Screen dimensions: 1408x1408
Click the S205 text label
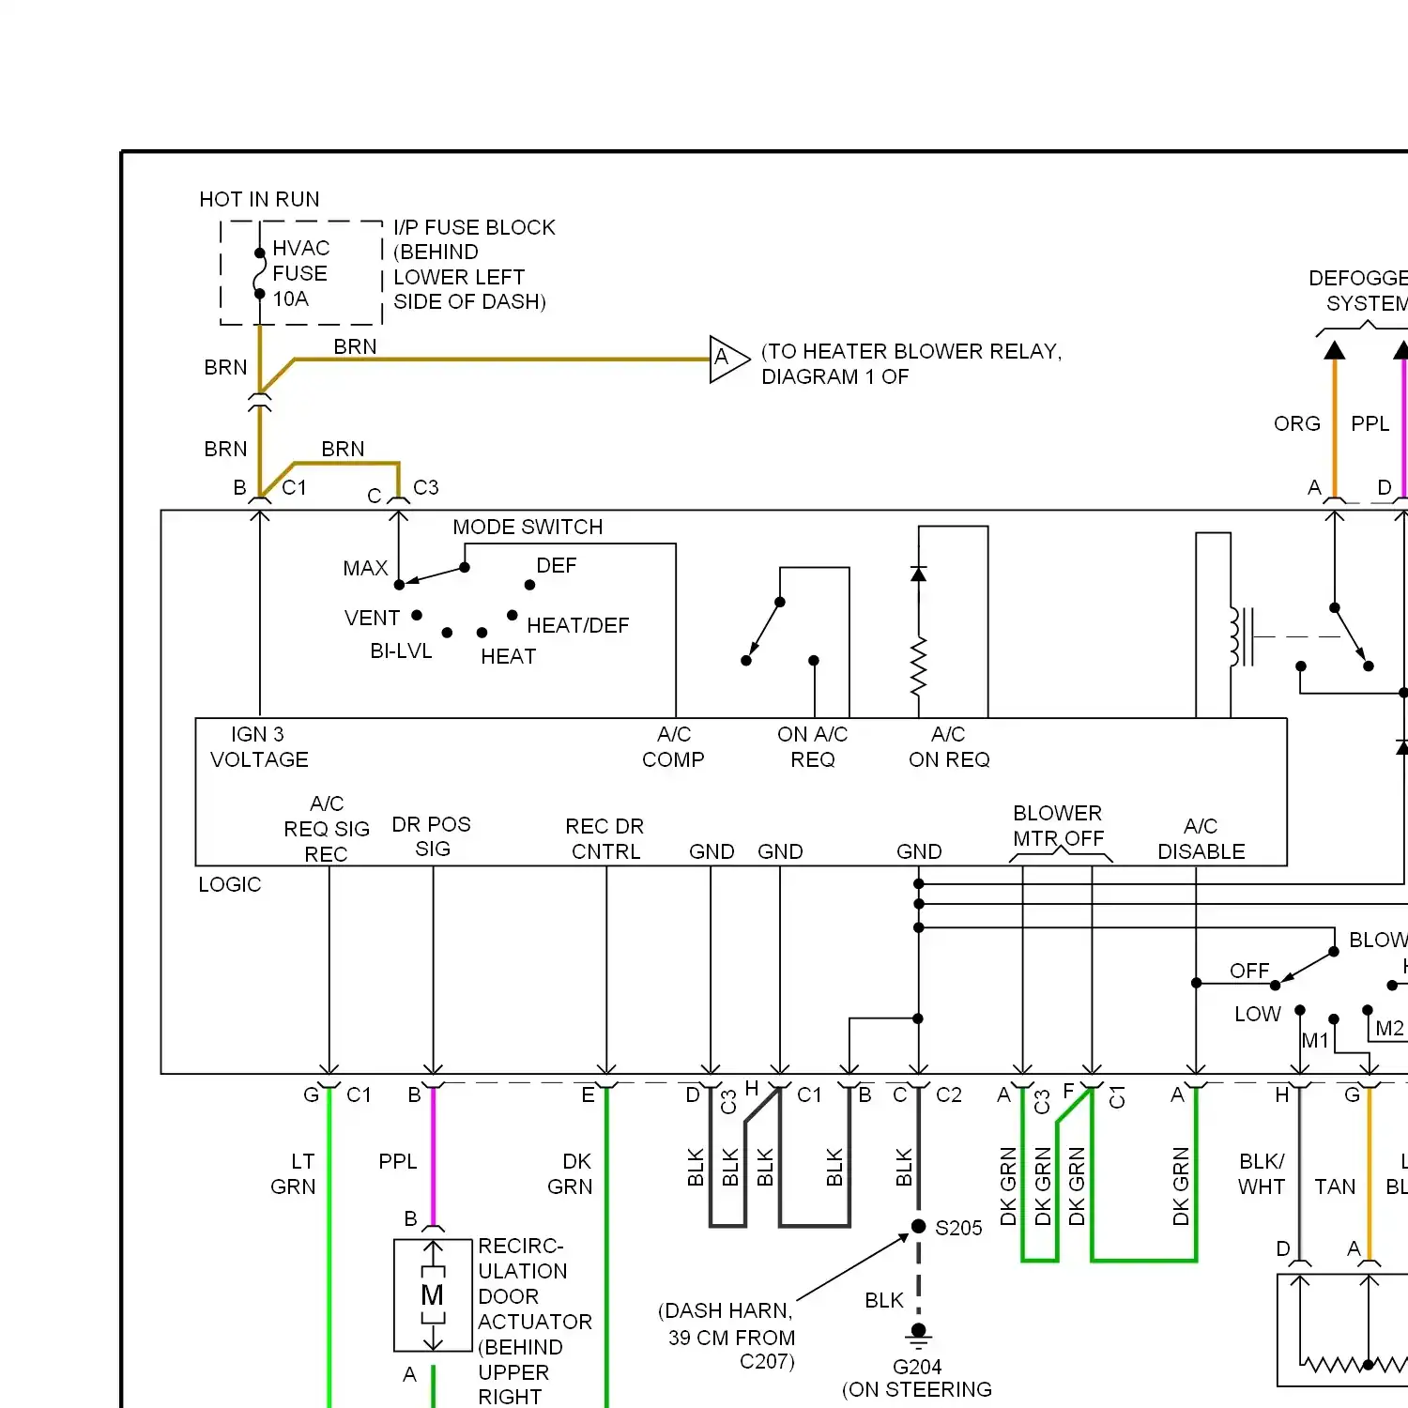click(958, 1228)
